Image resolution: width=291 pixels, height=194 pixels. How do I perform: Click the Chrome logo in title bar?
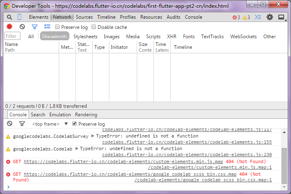point(7,6)
